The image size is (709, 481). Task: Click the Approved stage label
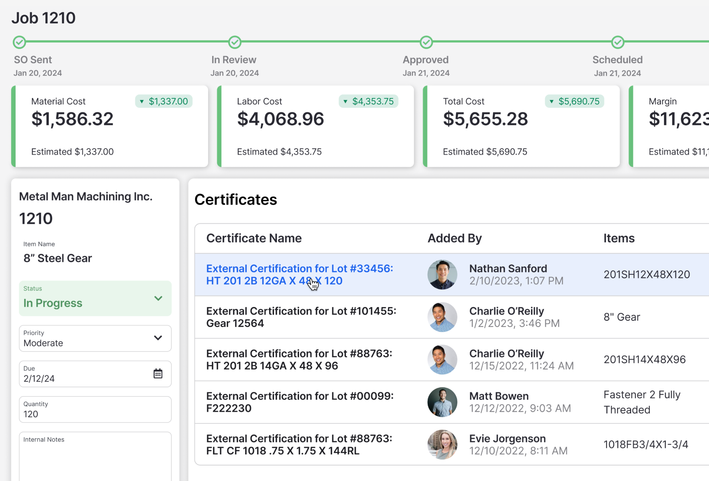tap(426, 60)
